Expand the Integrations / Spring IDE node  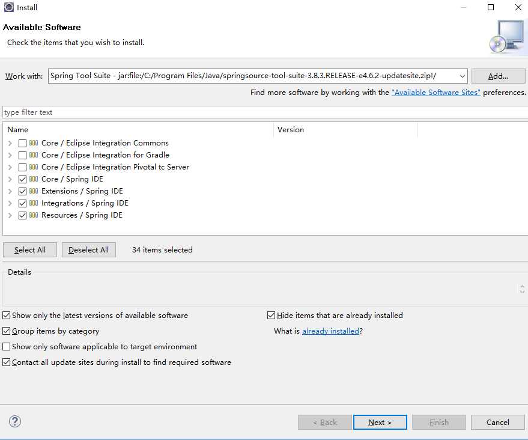click(x=10, y=203)
